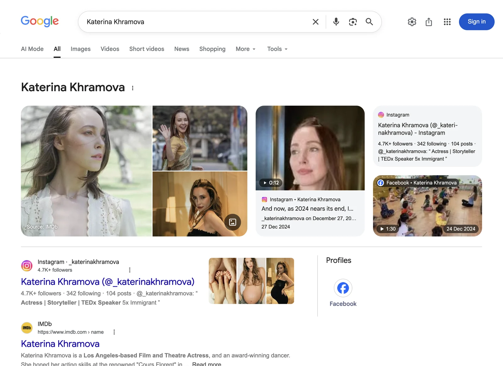Open options menu for IMDb result
This screenshot has width=503, height=366.
click(114, 332)
